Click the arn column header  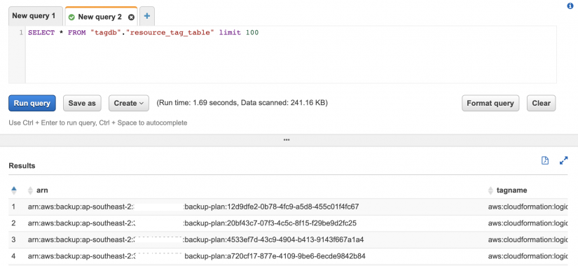(x=42, y=190)
